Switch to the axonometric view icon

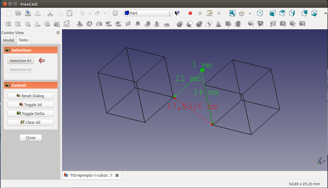(260, 13)
